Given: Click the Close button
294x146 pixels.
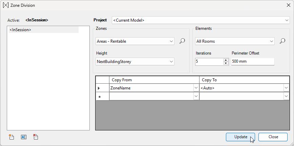Looking at the screenshot, I should click(x=273, y=137).
